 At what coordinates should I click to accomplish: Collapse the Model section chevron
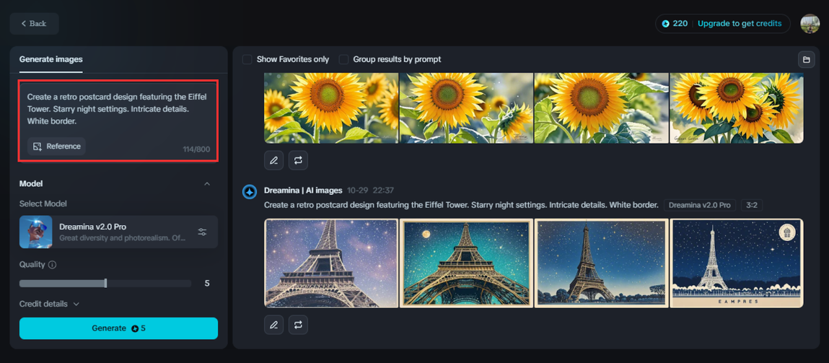click(x=207, y=184)
